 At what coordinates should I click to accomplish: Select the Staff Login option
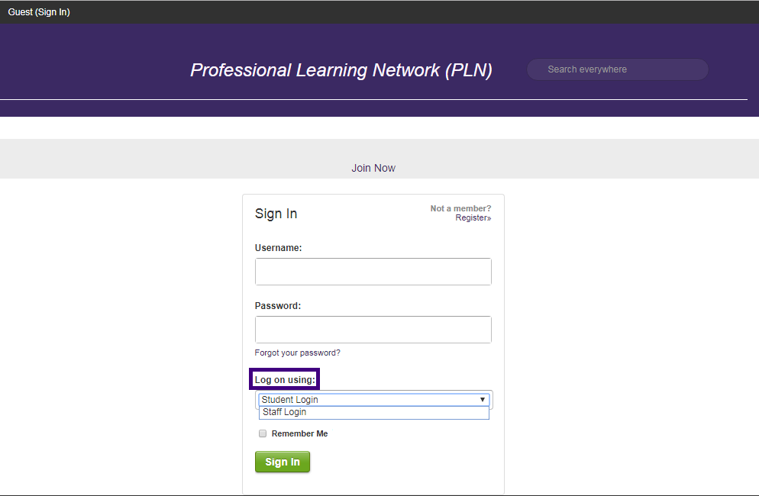(x=373, y=412)
